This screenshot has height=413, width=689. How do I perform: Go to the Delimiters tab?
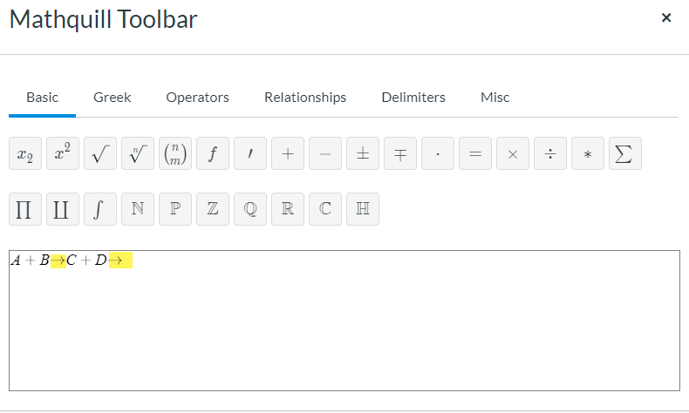pyautogui.click(x=413, y=98)
